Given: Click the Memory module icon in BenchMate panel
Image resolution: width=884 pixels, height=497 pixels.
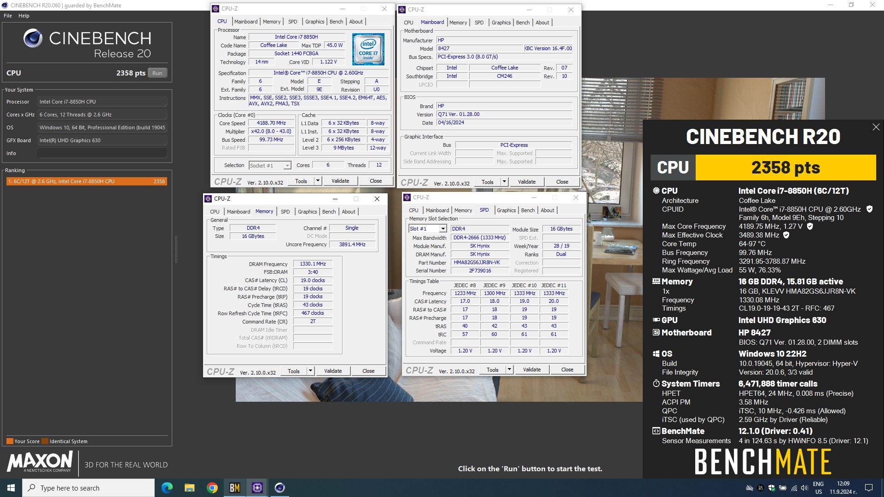Looking at the screenshot, I should pos(656,281).
